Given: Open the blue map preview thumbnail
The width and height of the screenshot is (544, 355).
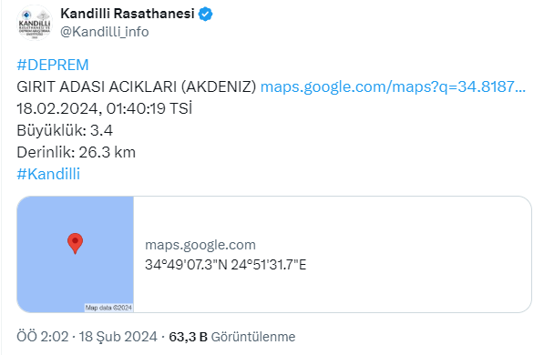Looking at the screenshot, I should click(x=76, y=254).
